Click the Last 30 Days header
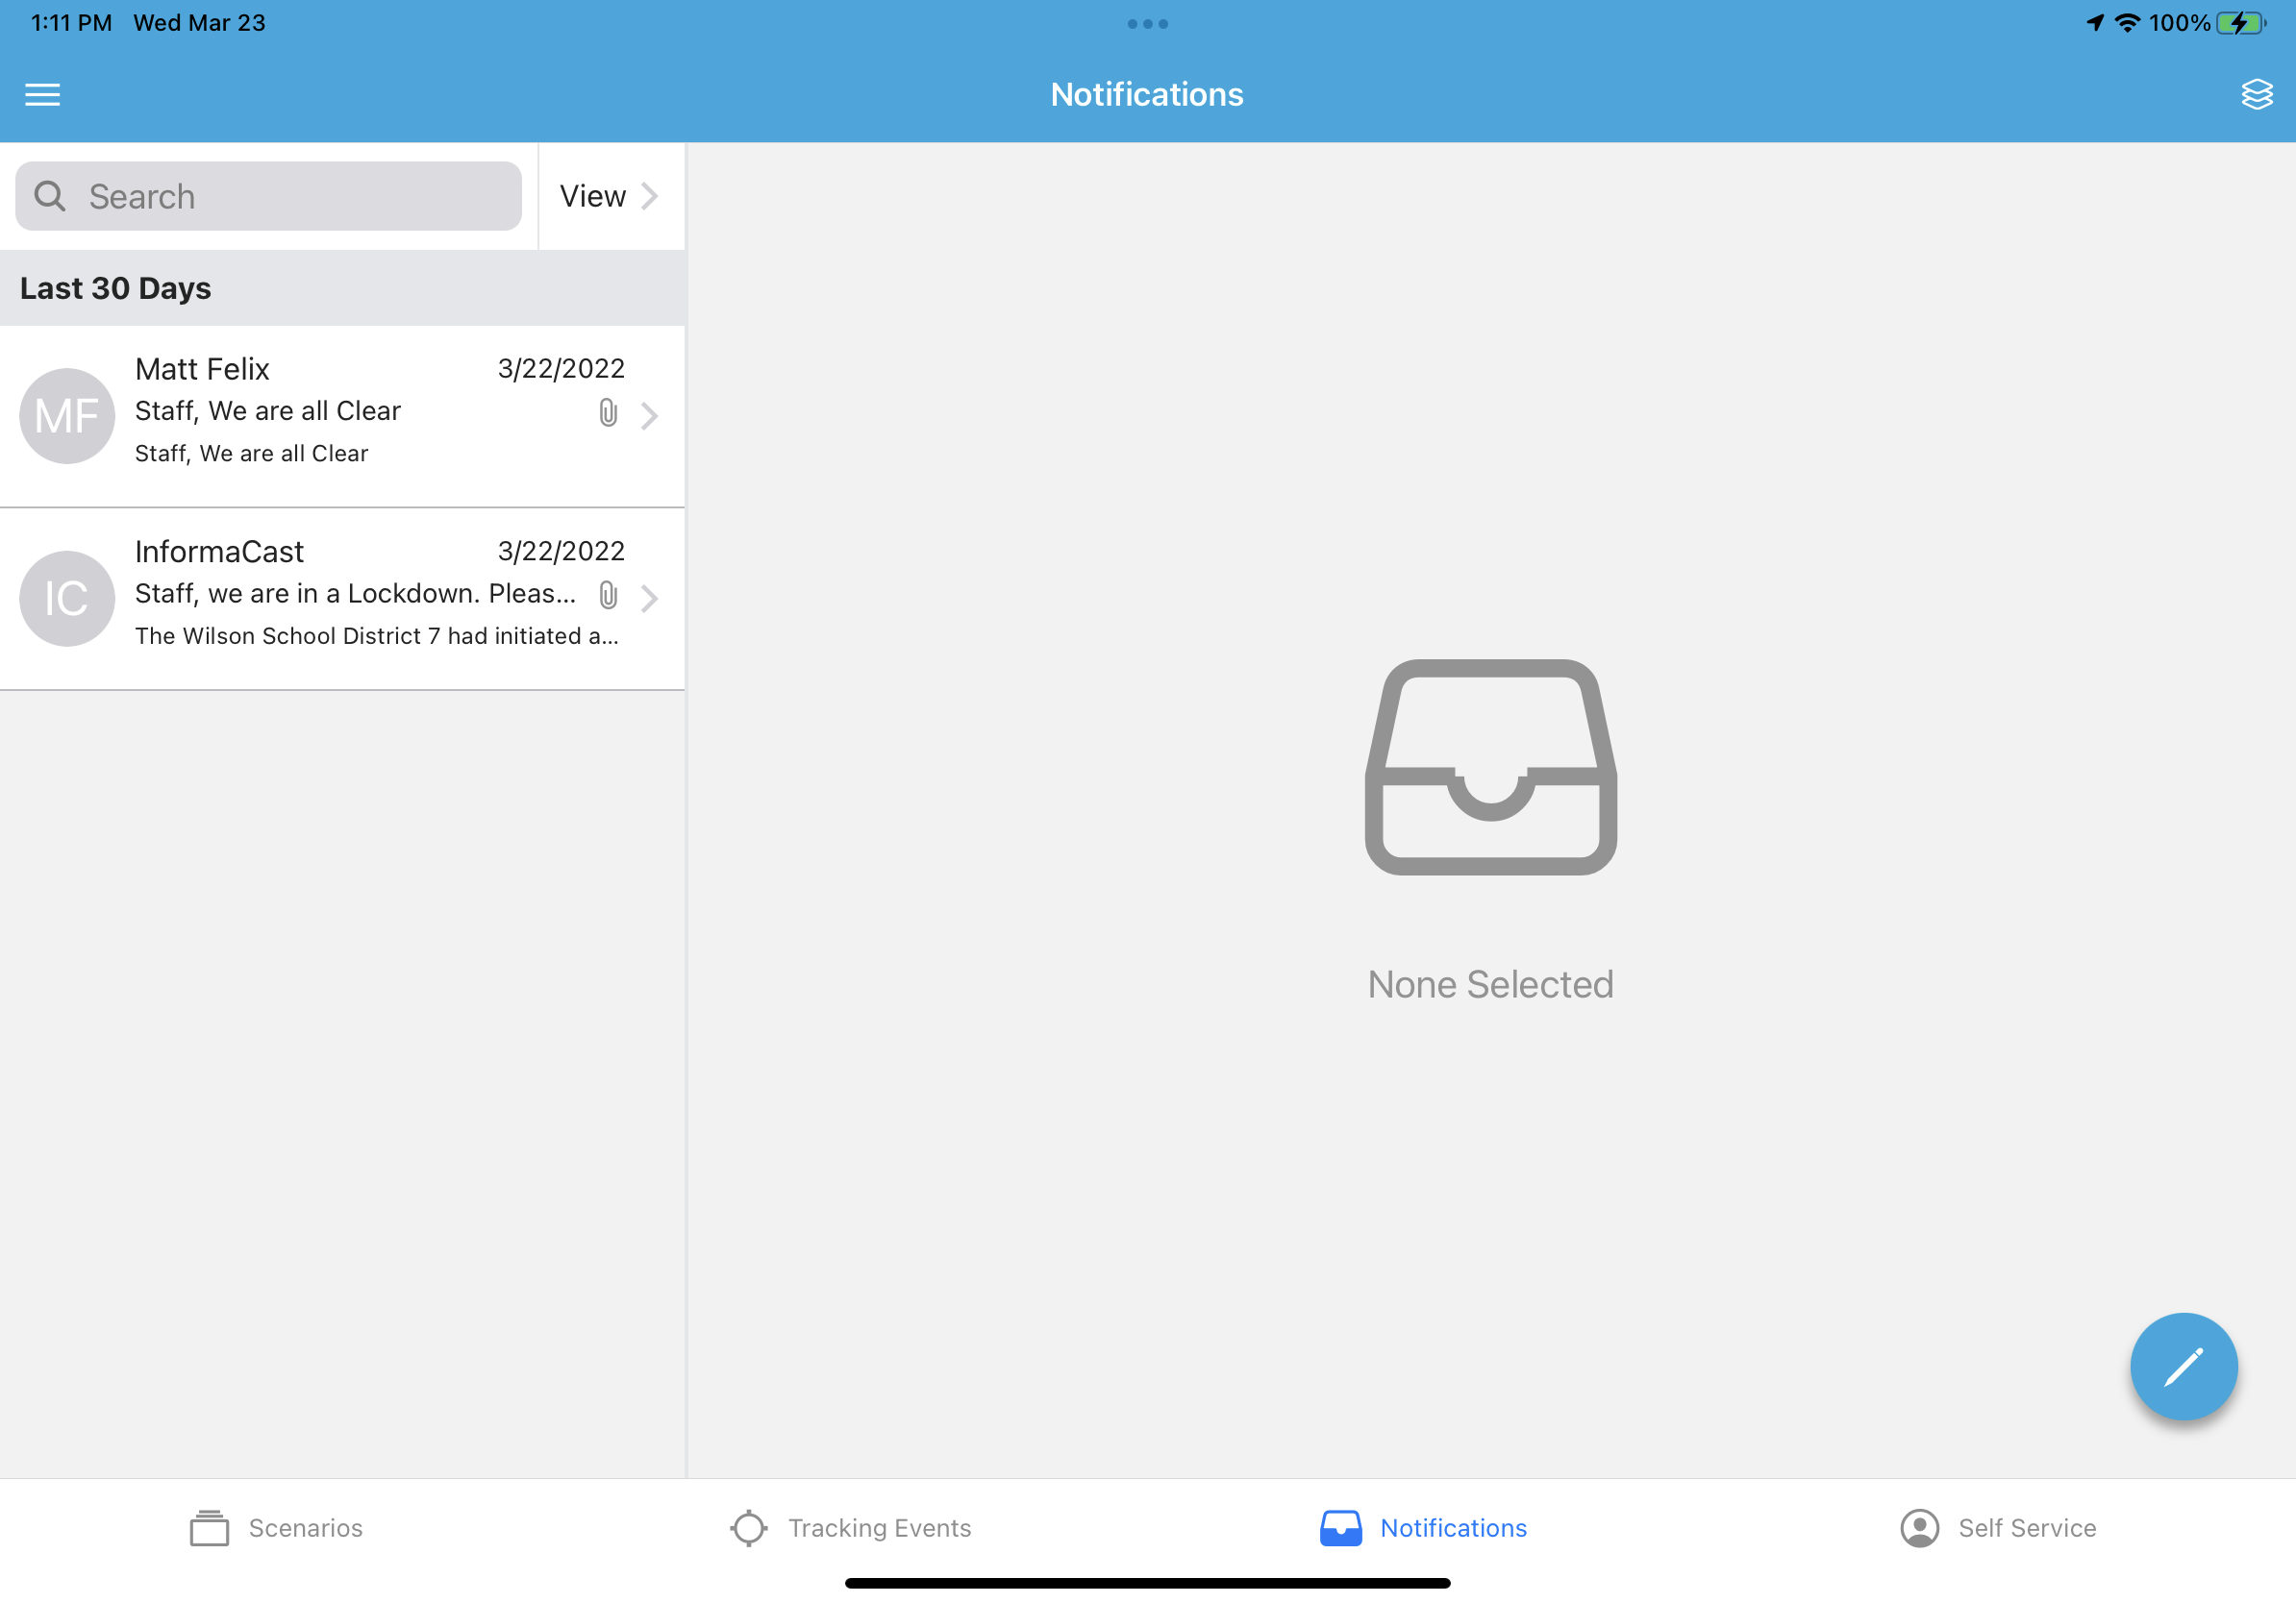The image size is (2296, 1603). [342, 287]
